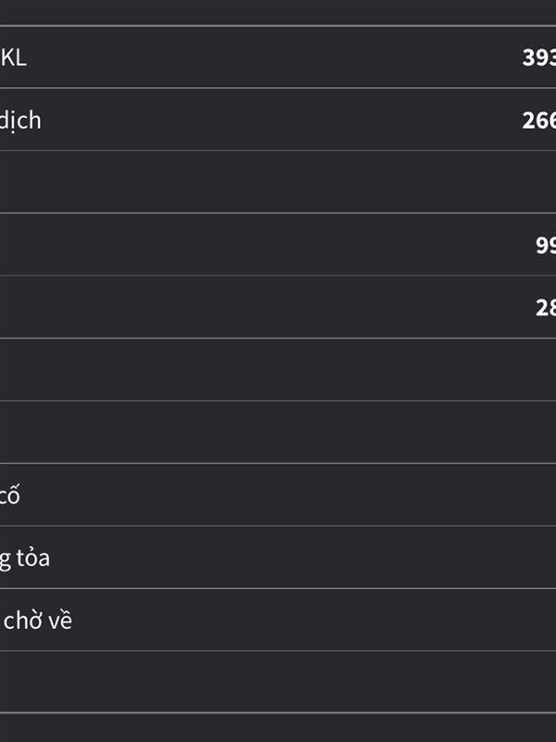Select the "chờ về" row label
This screenshot has height=742, width=556.
coord(37,620)
